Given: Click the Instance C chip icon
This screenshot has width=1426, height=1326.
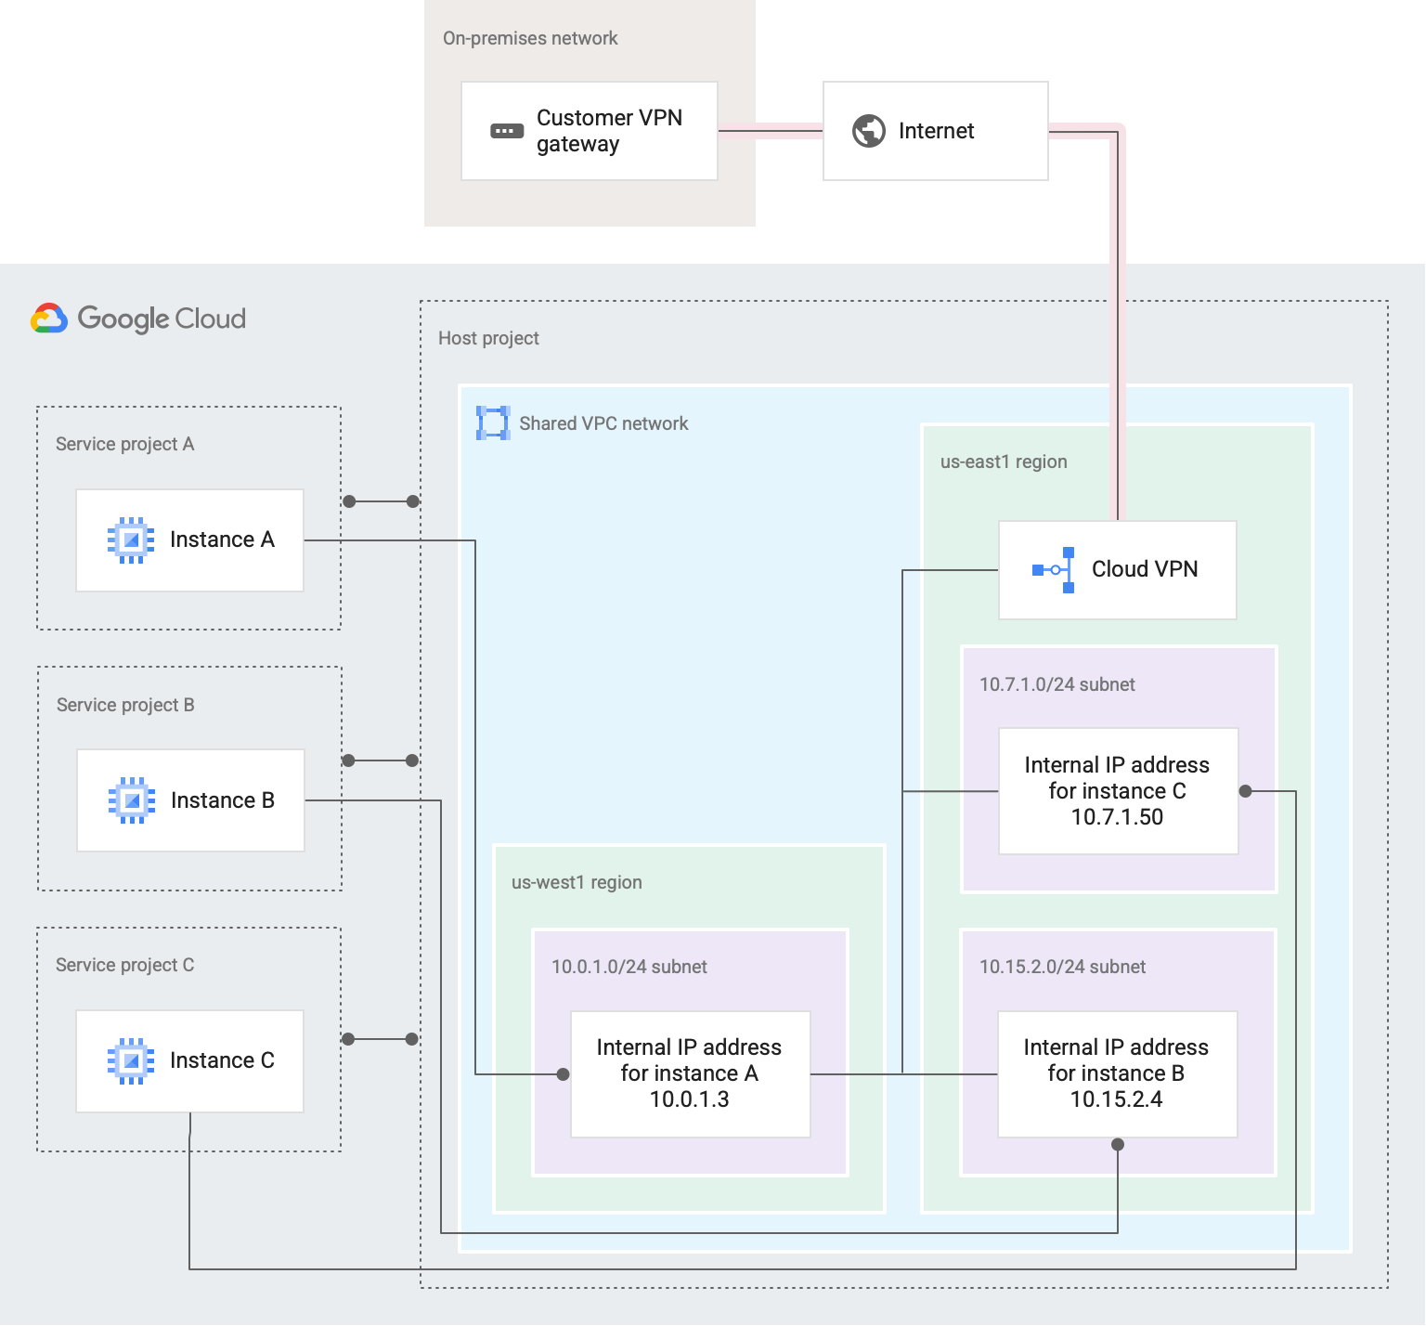Looking at the screenshot, I should [131, 1060].
